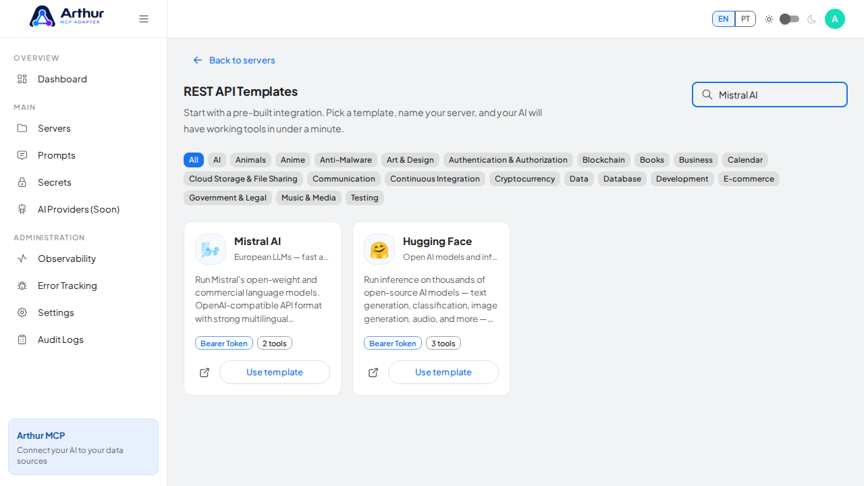This screenshot has width=864, height=486.
Task: Open Observability in the sidebar
Action: tap(83, 259)
